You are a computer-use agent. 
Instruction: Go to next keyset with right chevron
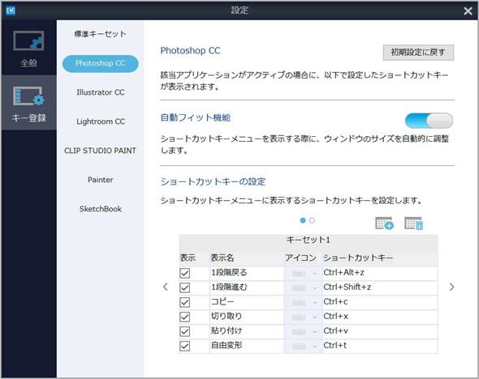click(x=452, y=287)
